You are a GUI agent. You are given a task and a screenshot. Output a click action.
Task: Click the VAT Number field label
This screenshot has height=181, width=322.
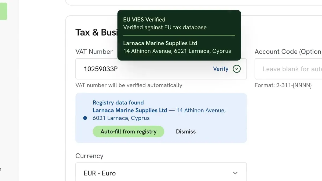(94, 52)
